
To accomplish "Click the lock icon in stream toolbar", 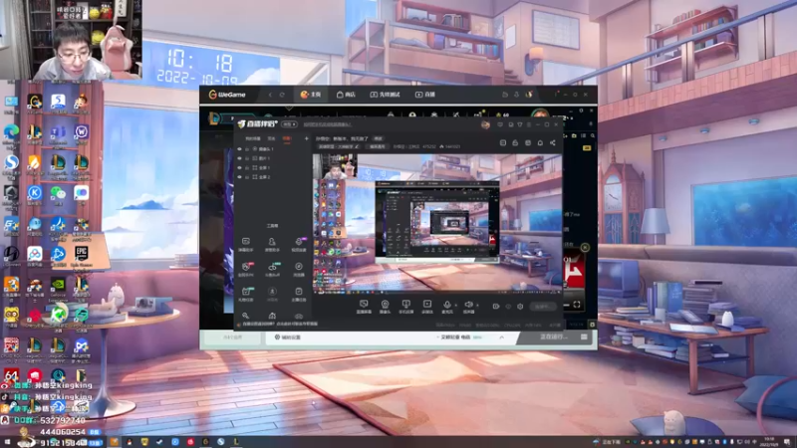I will tap(515, 143).
